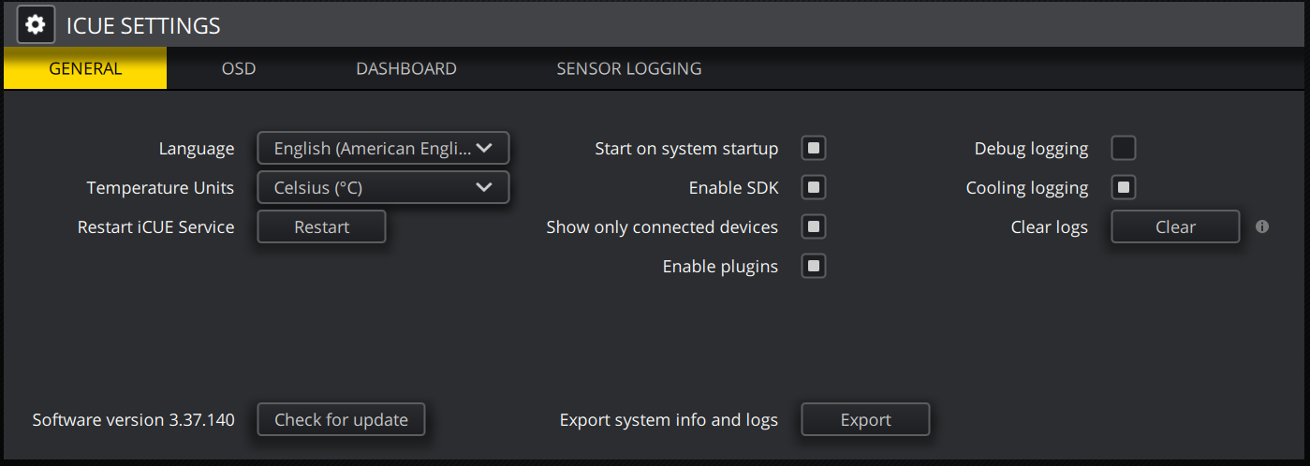Click the Celsius dropdown chevron arrow

tap(484, 187)
